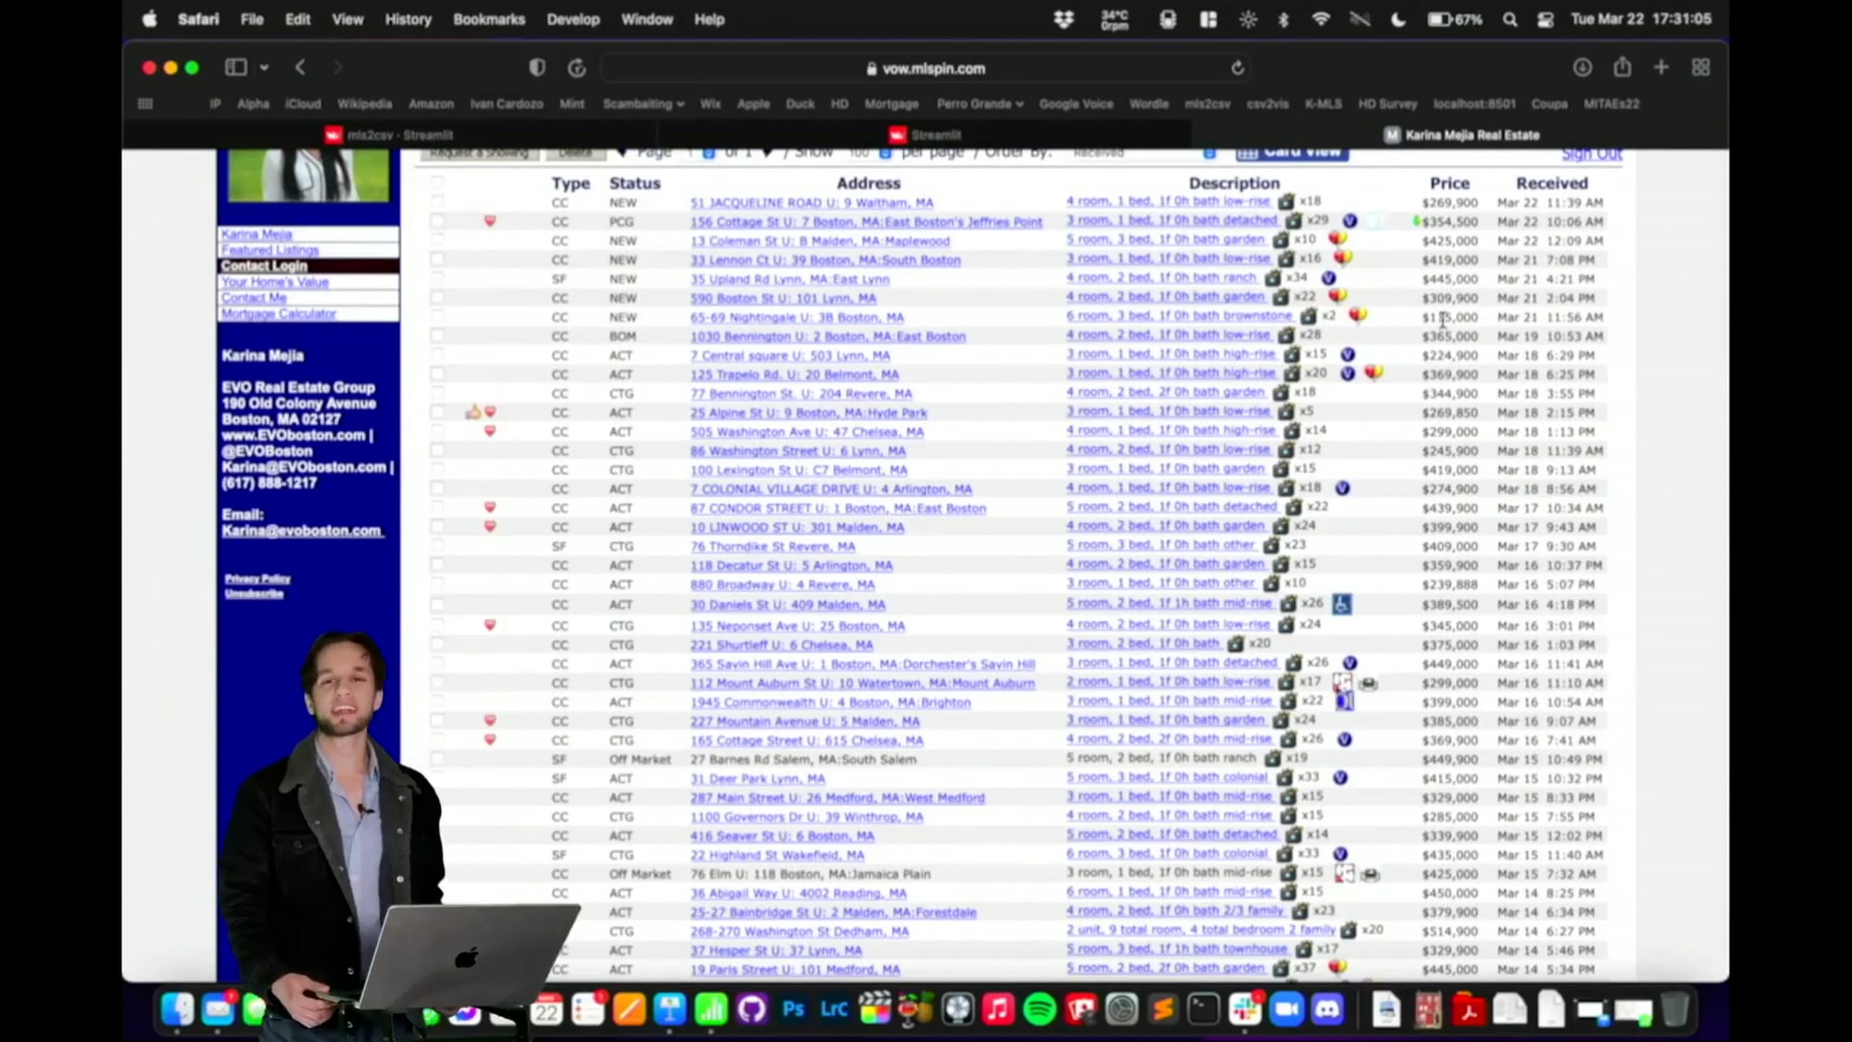The height and width of the screenshot is (1042, 1852).
Task: Open the Bookmarks menu
Action: (489, 20)
